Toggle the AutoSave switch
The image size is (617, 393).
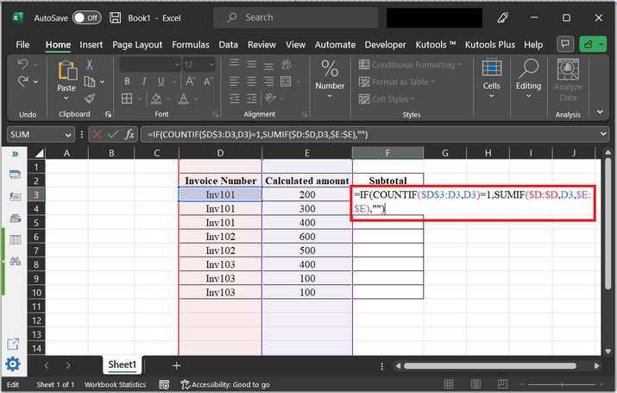(x=85, y=17)
